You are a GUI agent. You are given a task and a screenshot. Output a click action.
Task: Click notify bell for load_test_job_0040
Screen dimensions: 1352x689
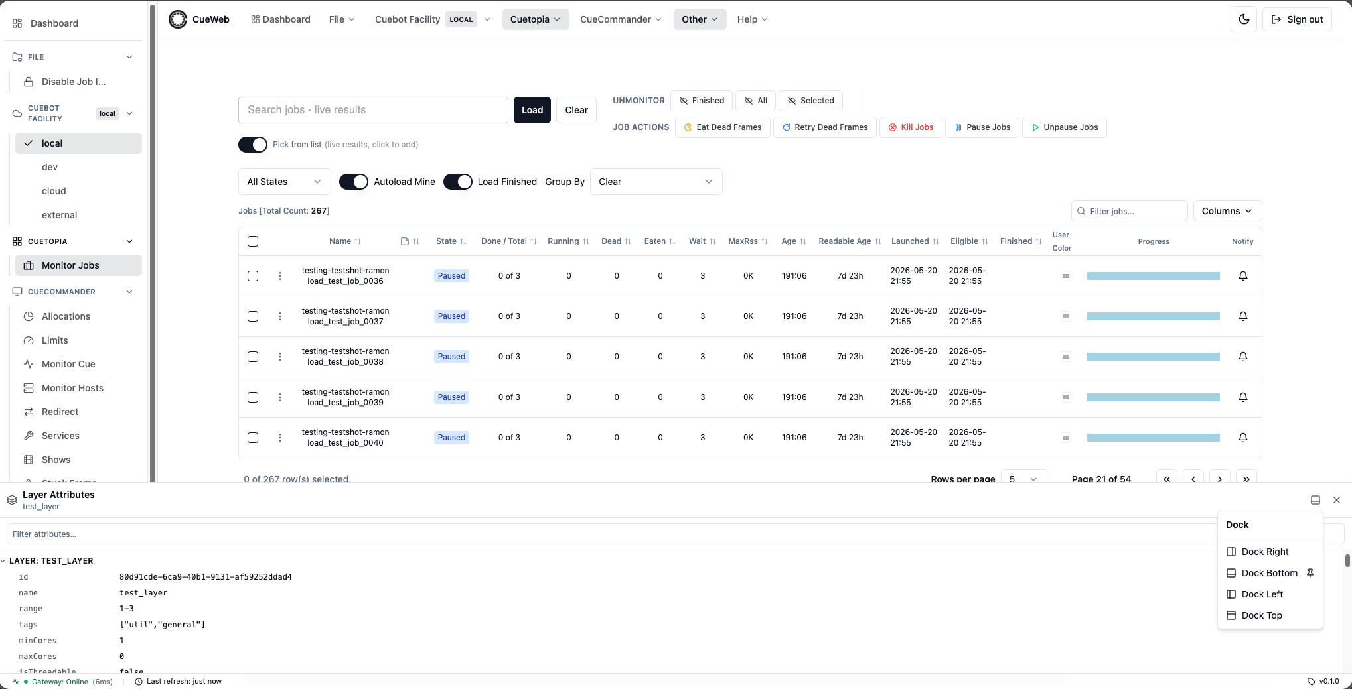[x=1243, y=438]
